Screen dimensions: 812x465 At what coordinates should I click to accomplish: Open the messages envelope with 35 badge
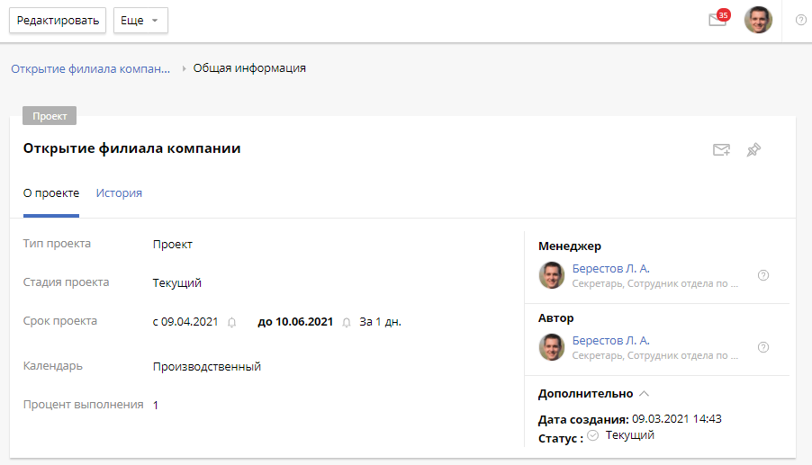(x=717, y=20)
